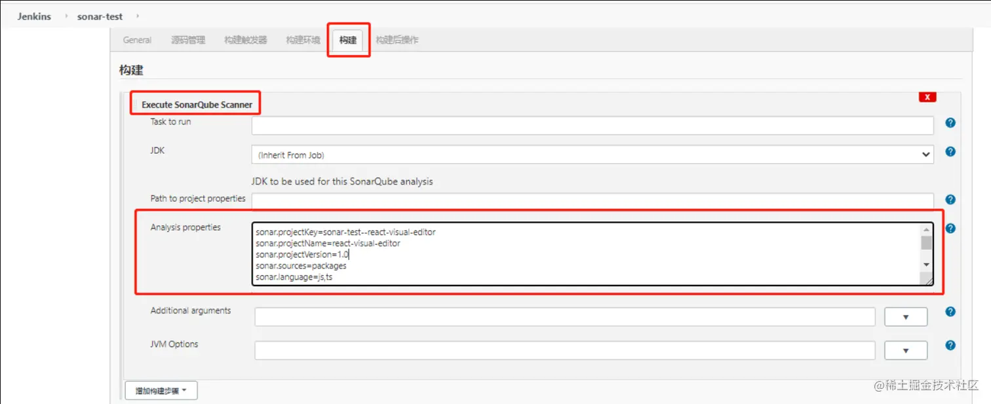Image resolution: width=991 pixels, height=404 pixels.
Task: Open the sonar-test breadcrumb arrow menu
Action: coord(137,16)
